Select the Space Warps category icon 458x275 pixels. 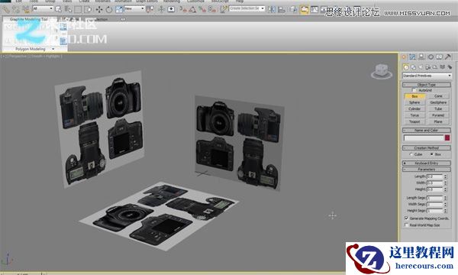tap(442, 67)
